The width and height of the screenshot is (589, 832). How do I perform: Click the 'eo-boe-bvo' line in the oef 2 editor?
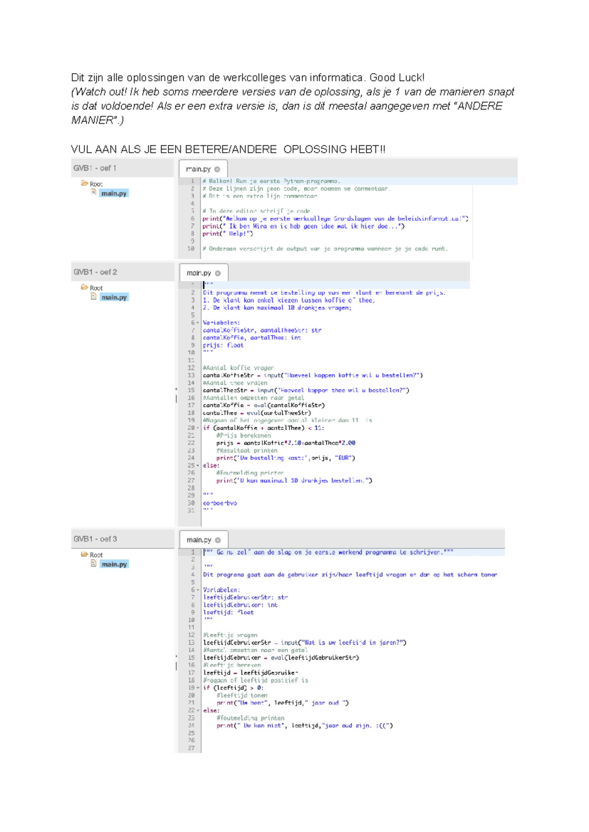(x=220, y=503)
